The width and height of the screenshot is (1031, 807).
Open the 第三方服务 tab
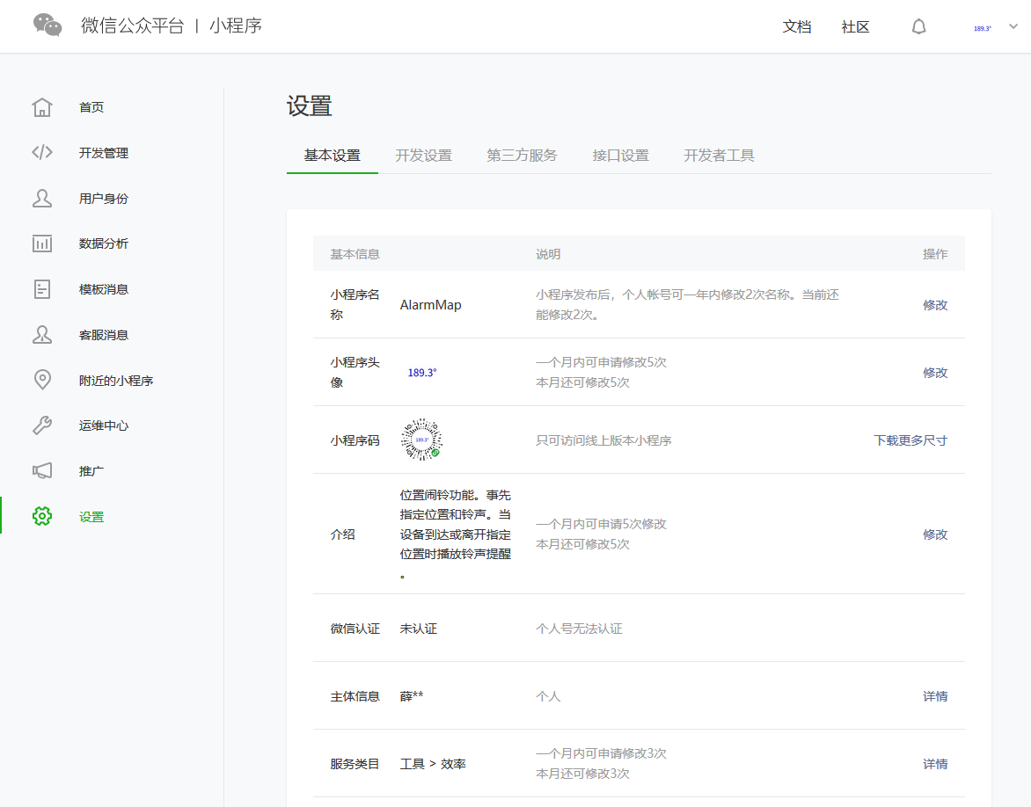(522, 156)
